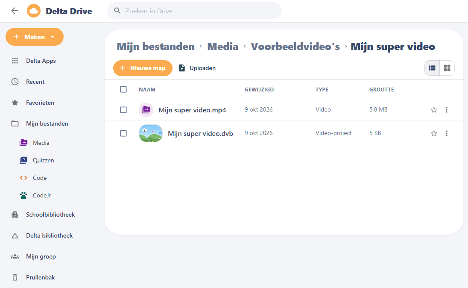Open the Media subfolder in sidebar
468x288 pixels.
(x=41, y=143)
